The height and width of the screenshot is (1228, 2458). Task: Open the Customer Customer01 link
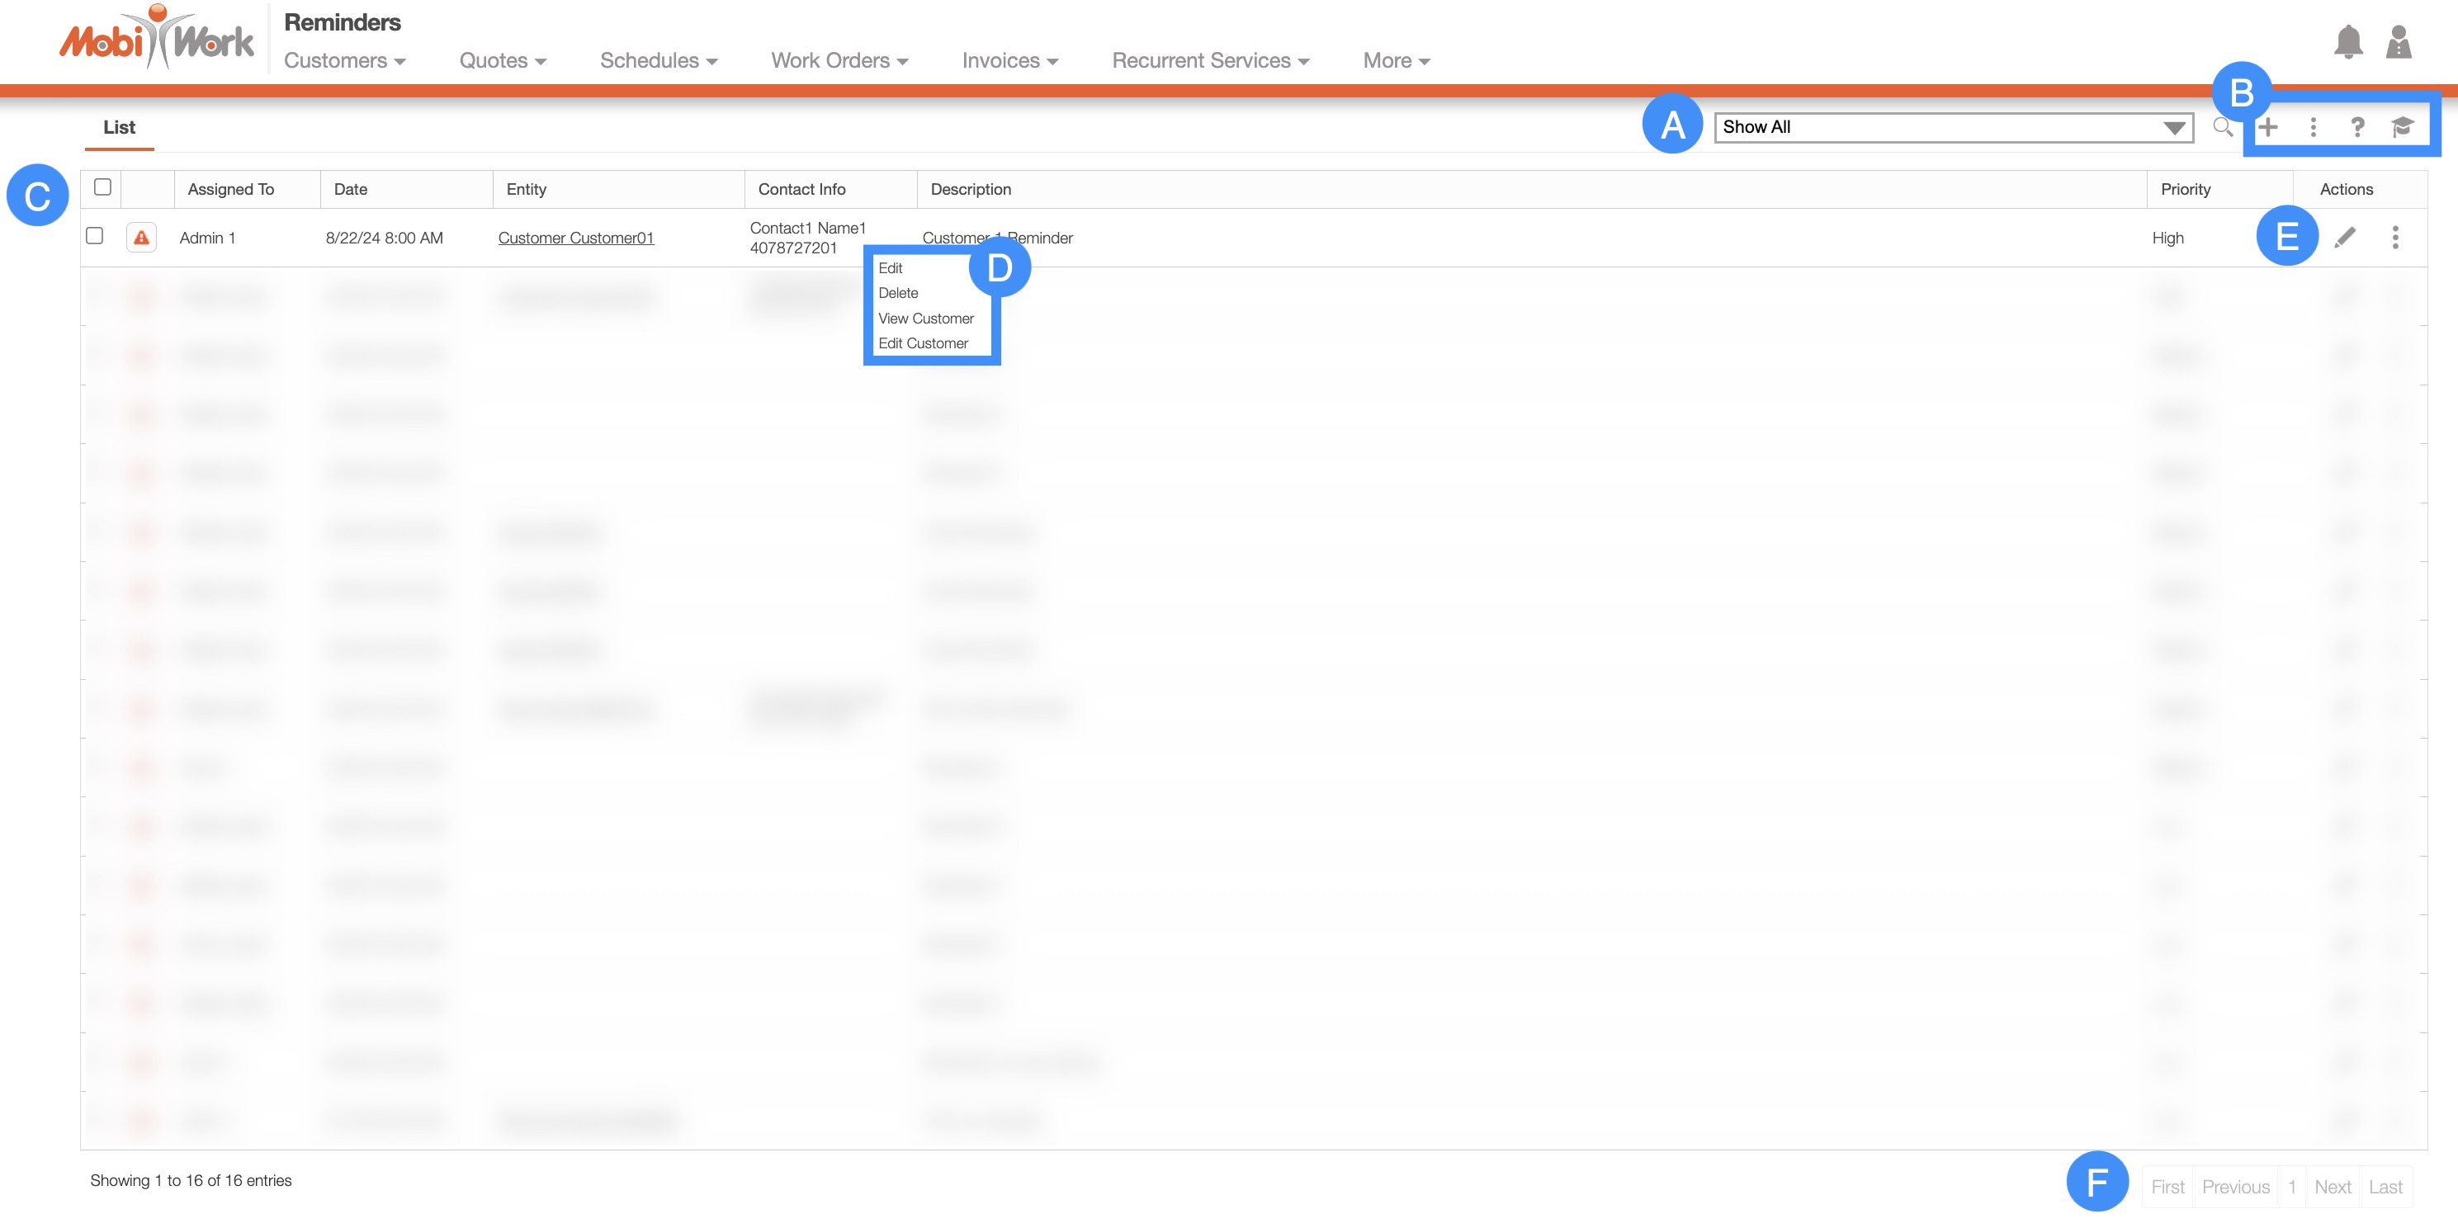point(575,238)
